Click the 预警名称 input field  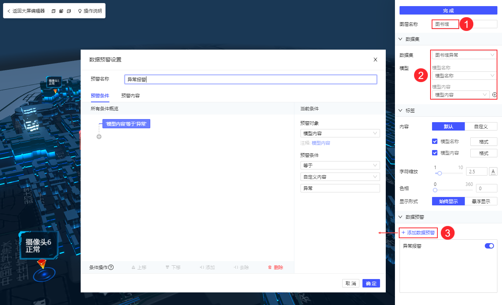click(251, 79)
